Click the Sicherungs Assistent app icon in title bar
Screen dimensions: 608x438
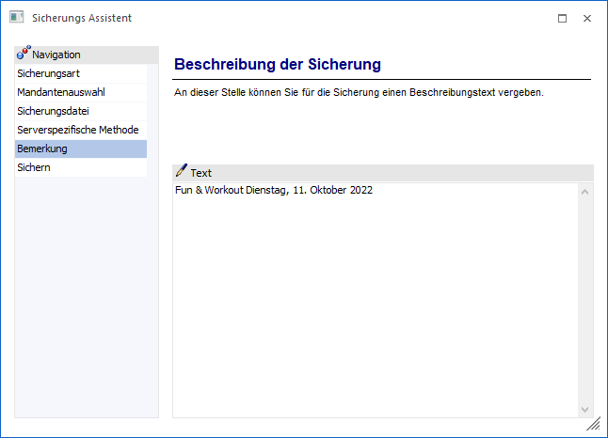coord(16,18)
